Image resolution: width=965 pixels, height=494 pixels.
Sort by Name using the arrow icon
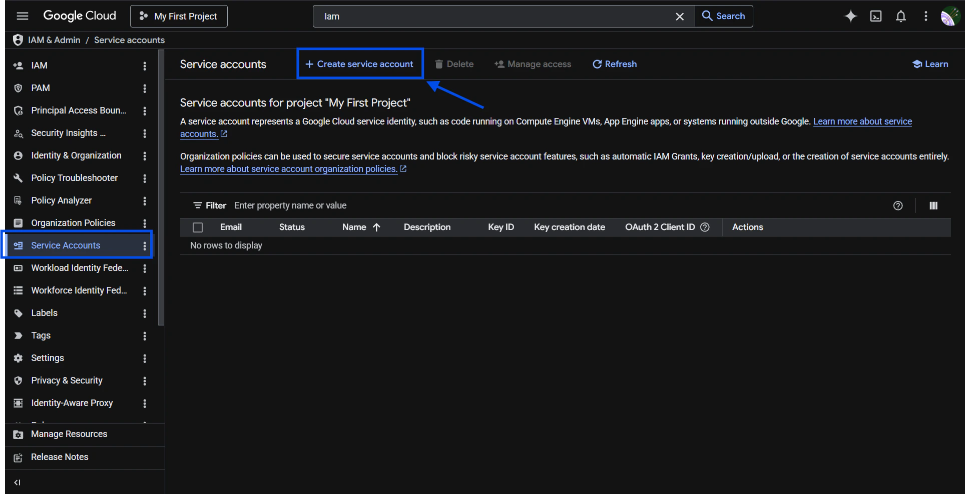377,227
